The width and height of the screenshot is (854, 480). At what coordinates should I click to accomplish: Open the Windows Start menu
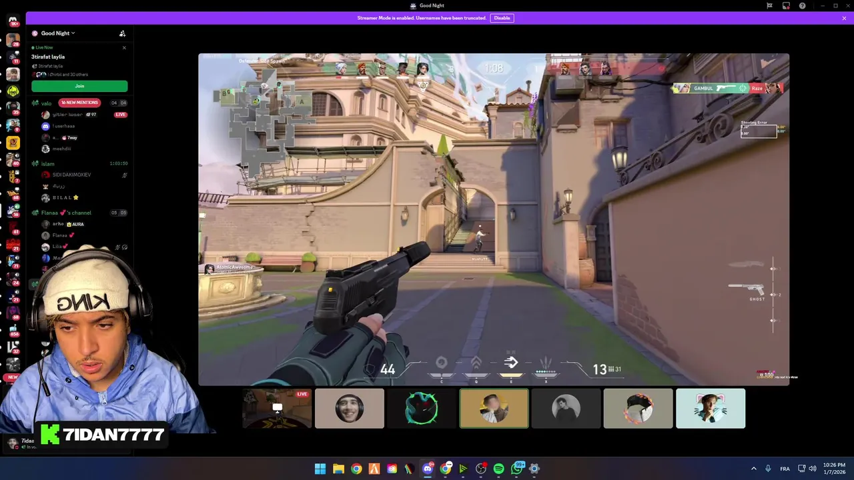click(x=320, y=469)
